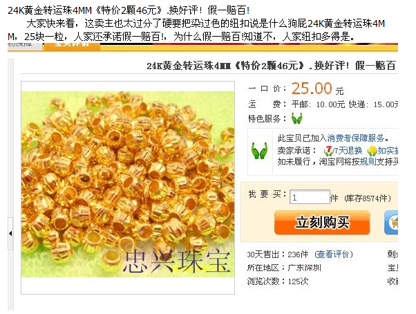Click the green hands icon beside 特色服务

click(x=297, y=118)
